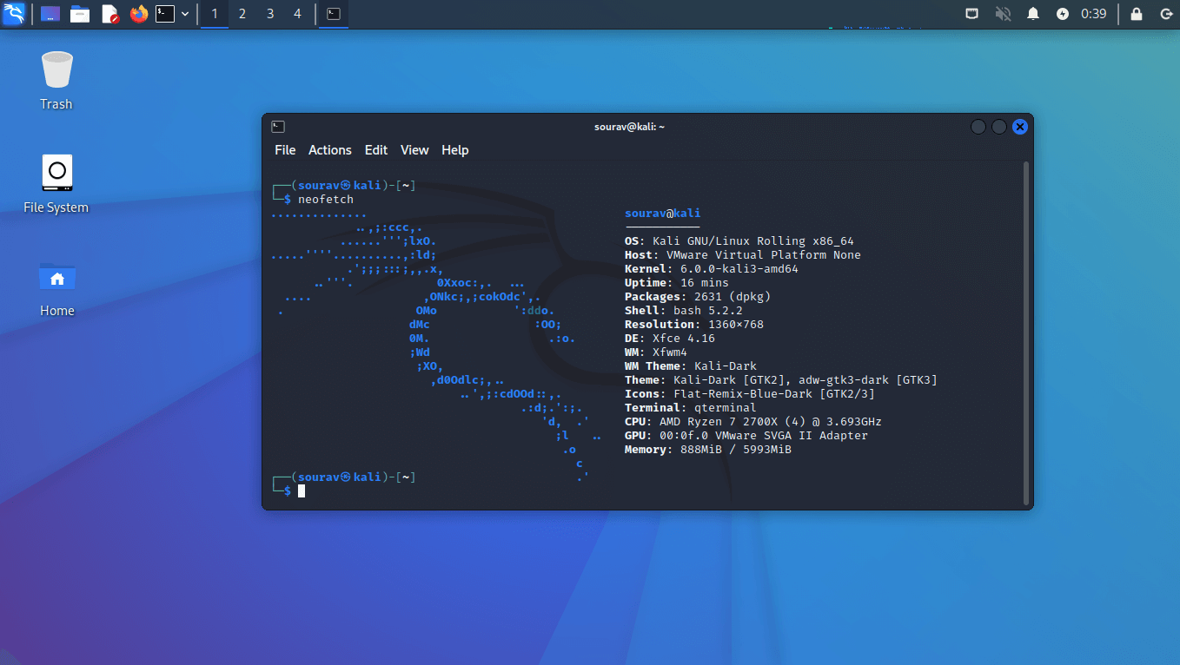Open the file manager from the panel
Image resolution: width=1180 pixels, height=665 pixels.
point(80,14)
